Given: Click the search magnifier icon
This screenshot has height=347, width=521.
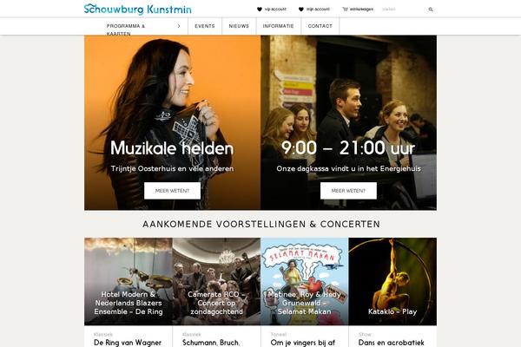Looking at the screenshot, I should pyautogui.click(x=431, y=10).
